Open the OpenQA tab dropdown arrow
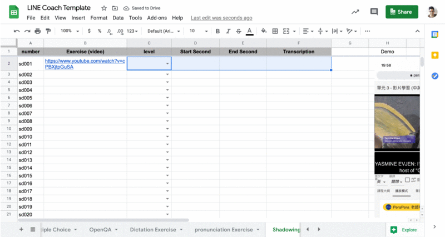 (x=116, y=230)
